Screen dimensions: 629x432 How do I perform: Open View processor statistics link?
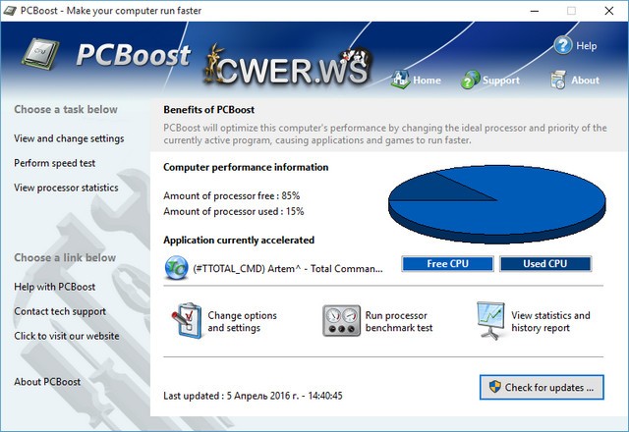(x=66, y=188)
